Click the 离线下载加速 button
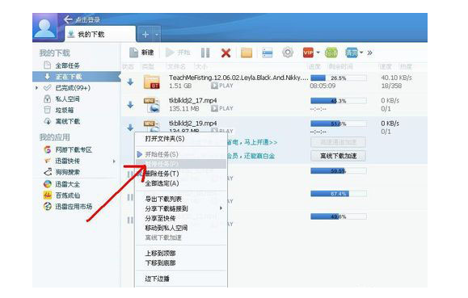 click(338, 156)
